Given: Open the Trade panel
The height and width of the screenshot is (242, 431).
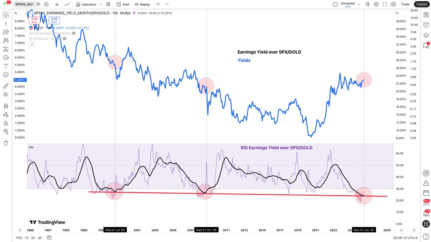Looking at the screenshot, I should [405, 4].
